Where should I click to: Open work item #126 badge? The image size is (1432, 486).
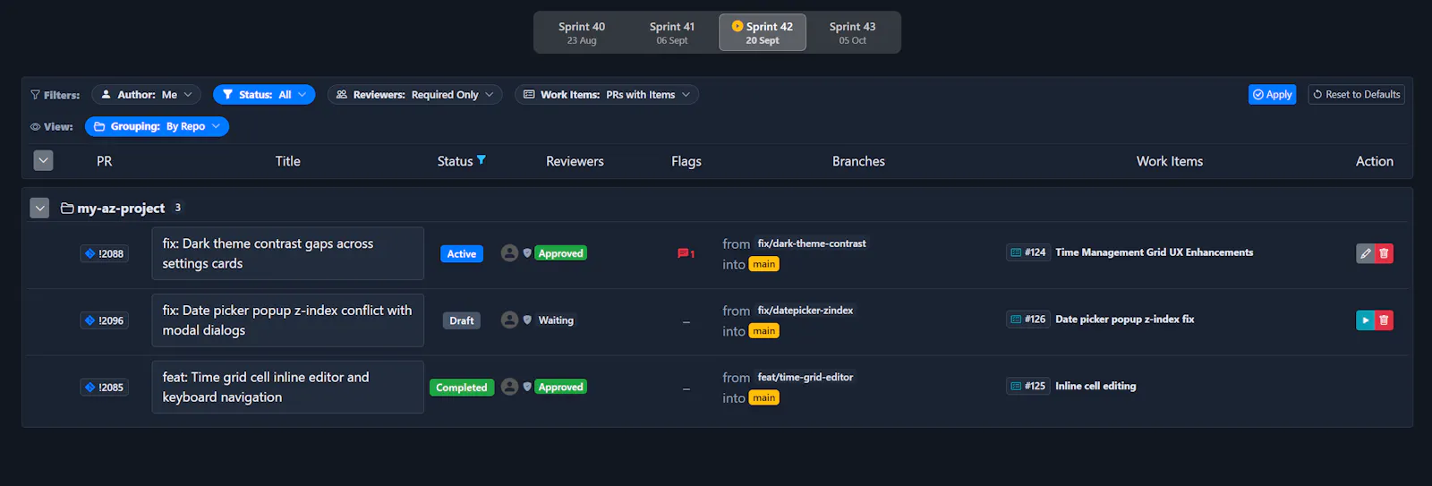pyautogui.click(x=1027, y=320)
